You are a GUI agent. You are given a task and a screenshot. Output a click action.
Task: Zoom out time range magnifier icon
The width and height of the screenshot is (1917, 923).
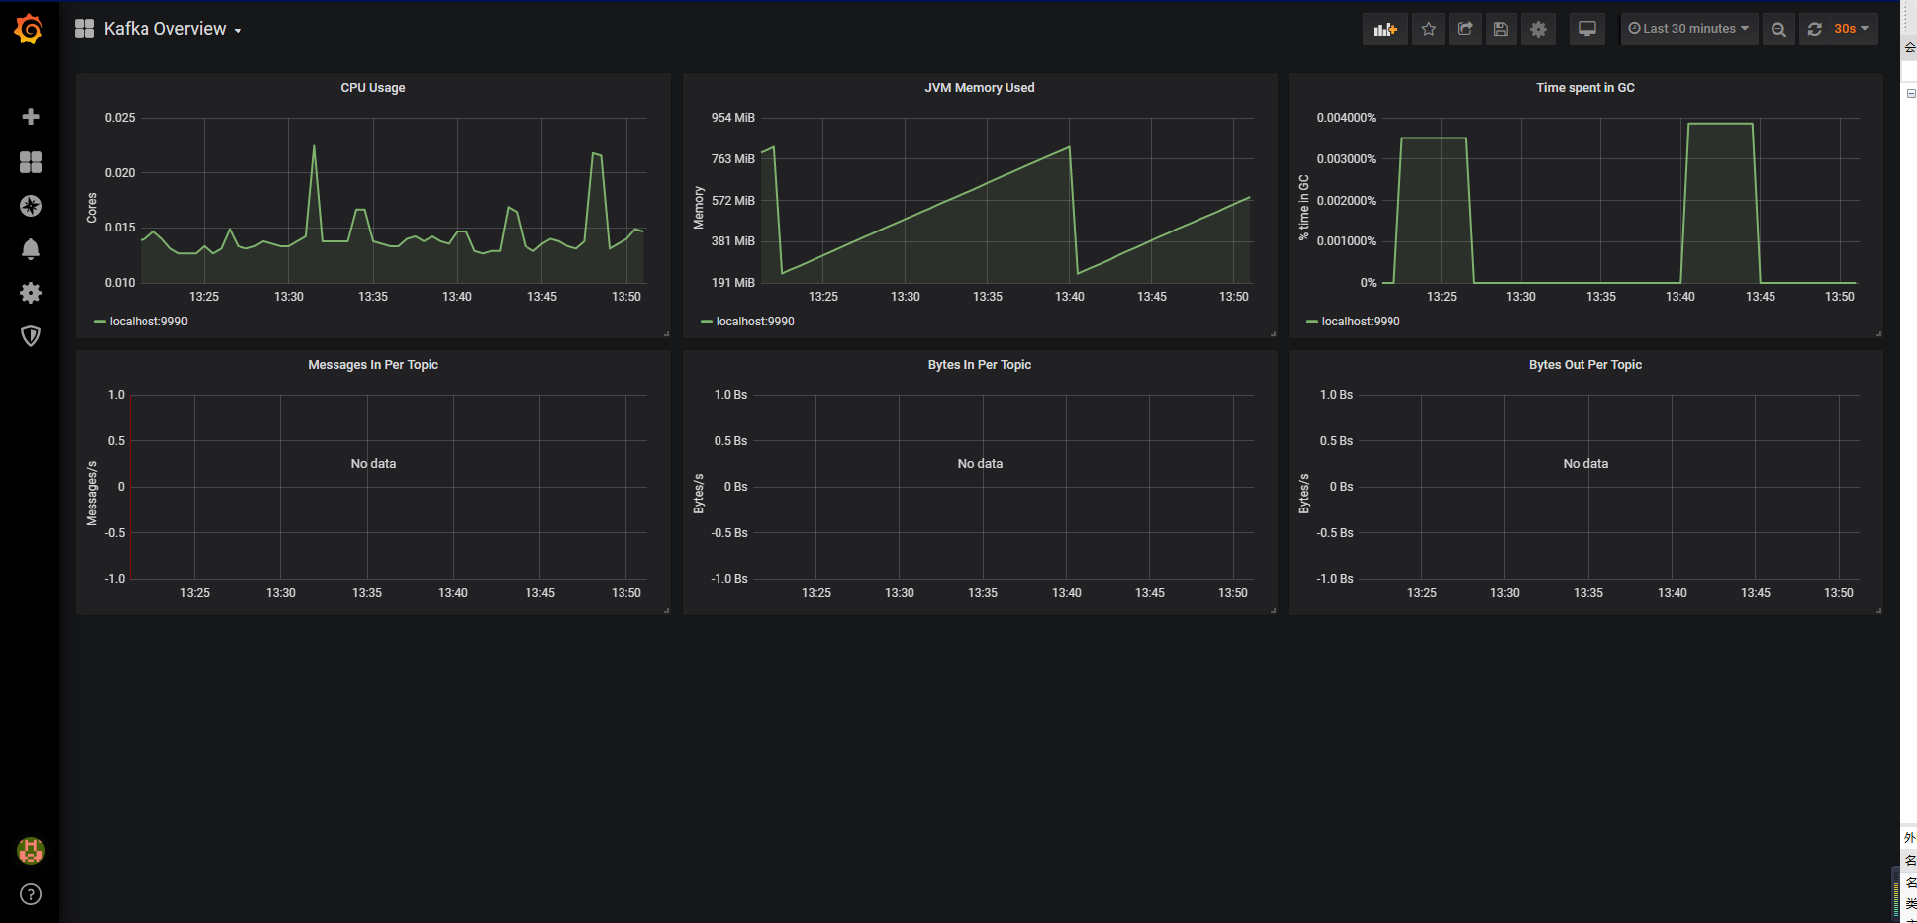tap(1778, 29)
